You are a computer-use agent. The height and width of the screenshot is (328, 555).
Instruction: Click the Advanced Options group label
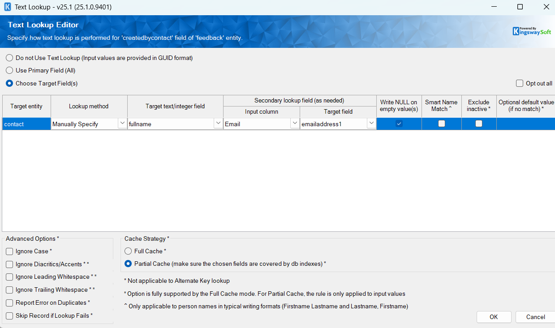click(x=32, y=239)
